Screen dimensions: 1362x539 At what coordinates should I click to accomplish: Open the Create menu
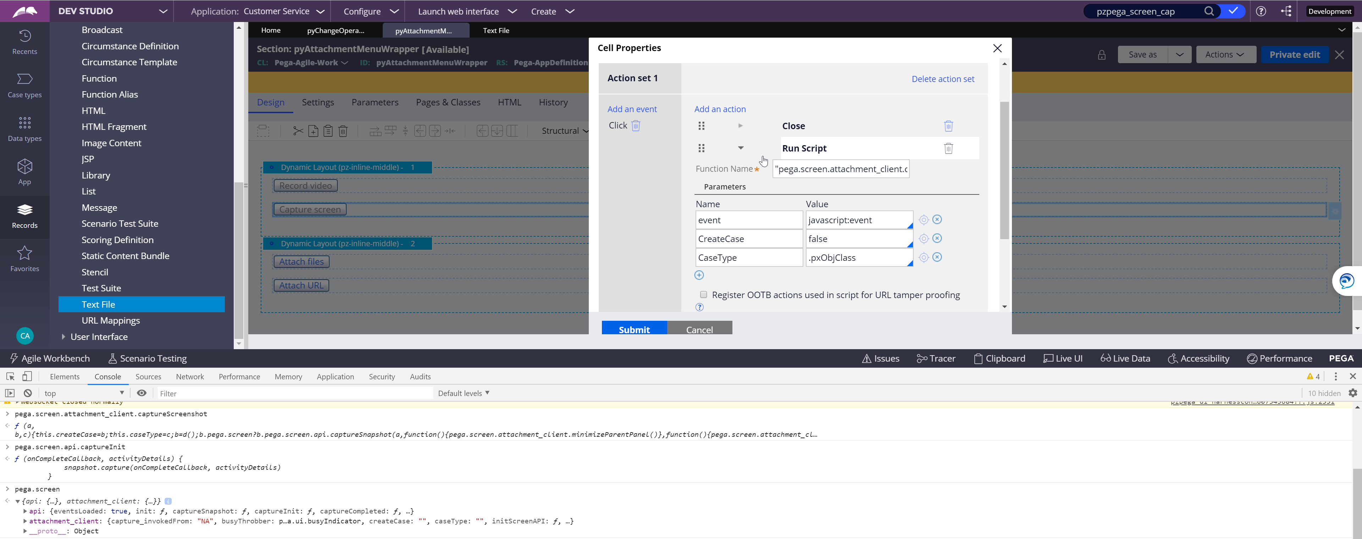click(x=553, y=11)
